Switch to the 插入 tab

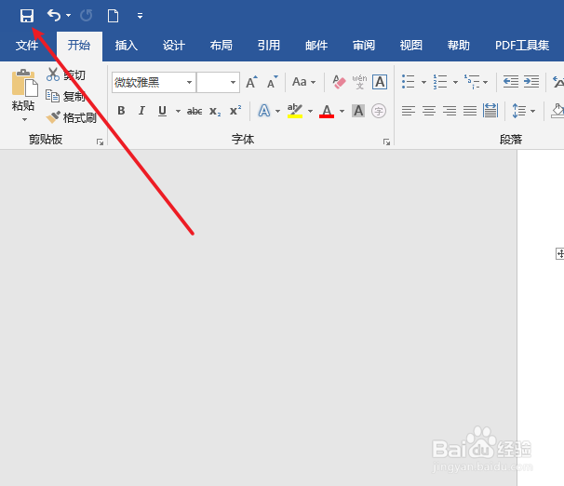pos(127,46)
